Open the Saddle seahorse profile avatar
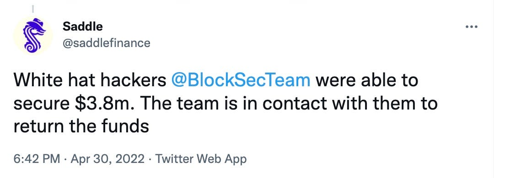The image size is (505, 178). click(x=33, y=35)
